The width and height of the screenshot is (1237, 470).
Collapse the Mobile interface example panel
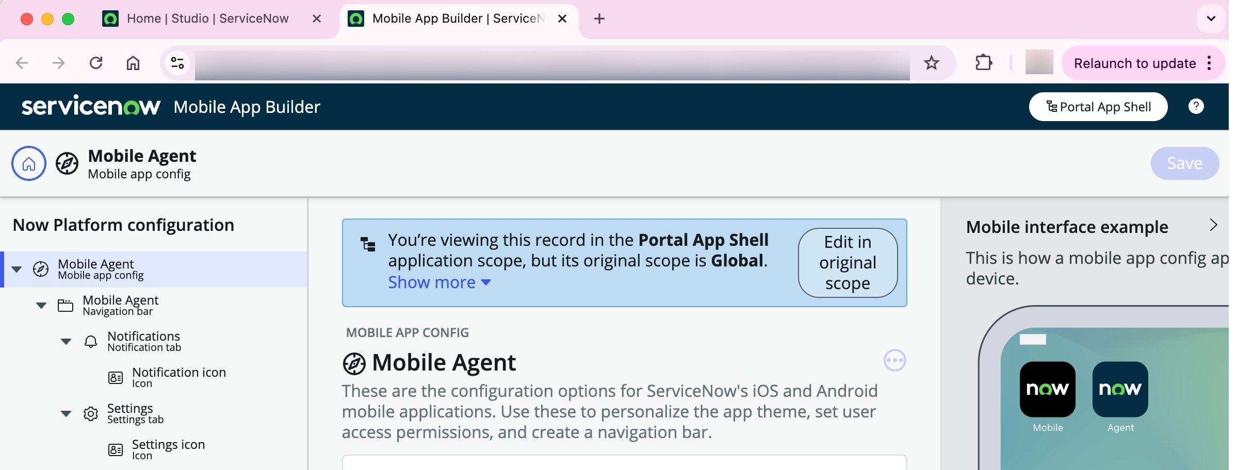pos(1213,225)
